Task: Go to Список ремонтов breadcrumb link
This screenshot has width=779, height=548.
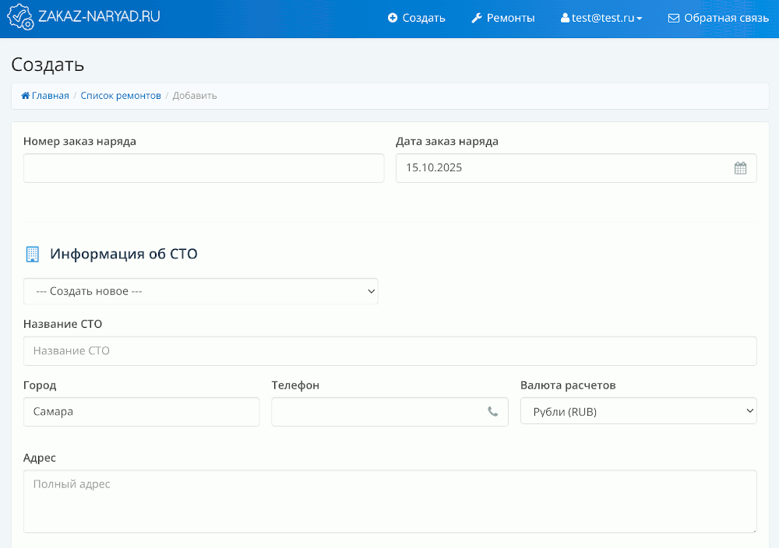Action: [121, 96]
